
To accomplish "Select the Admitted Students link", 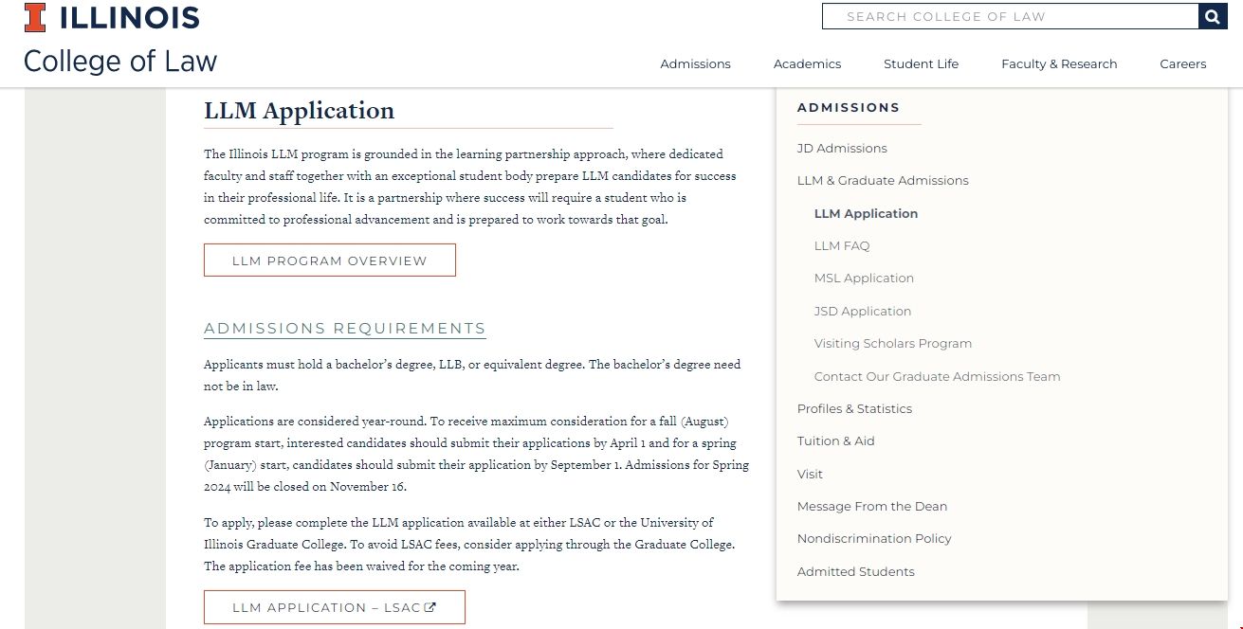I will 855,571.
